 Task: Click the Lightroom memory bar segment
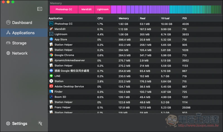(x=103, y=9)
